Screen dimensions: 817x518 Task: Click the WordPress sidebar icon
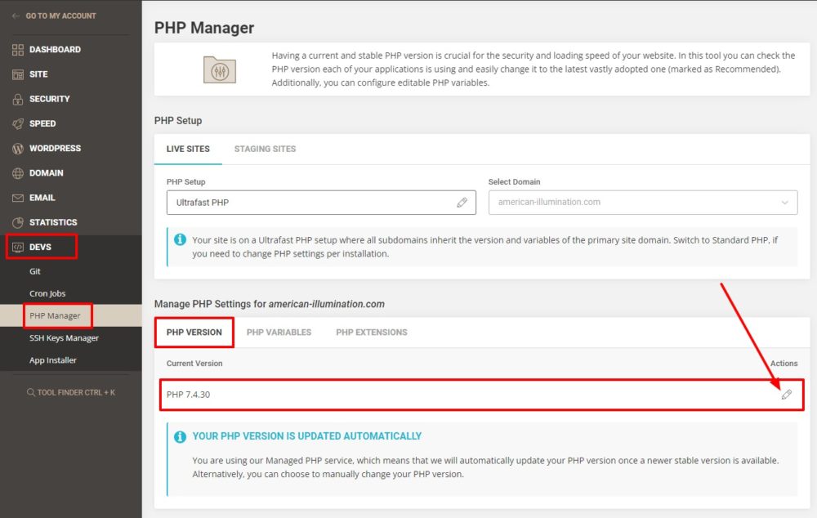[x=16, y=148]
